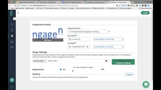161x90 pixels.
Task: Click the Assessment Name input field
Action: [87, 32]
